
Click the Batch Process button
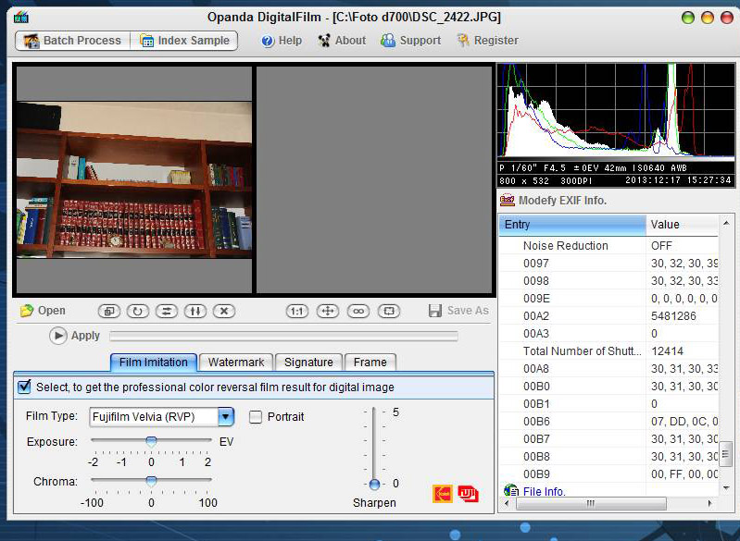72,41
